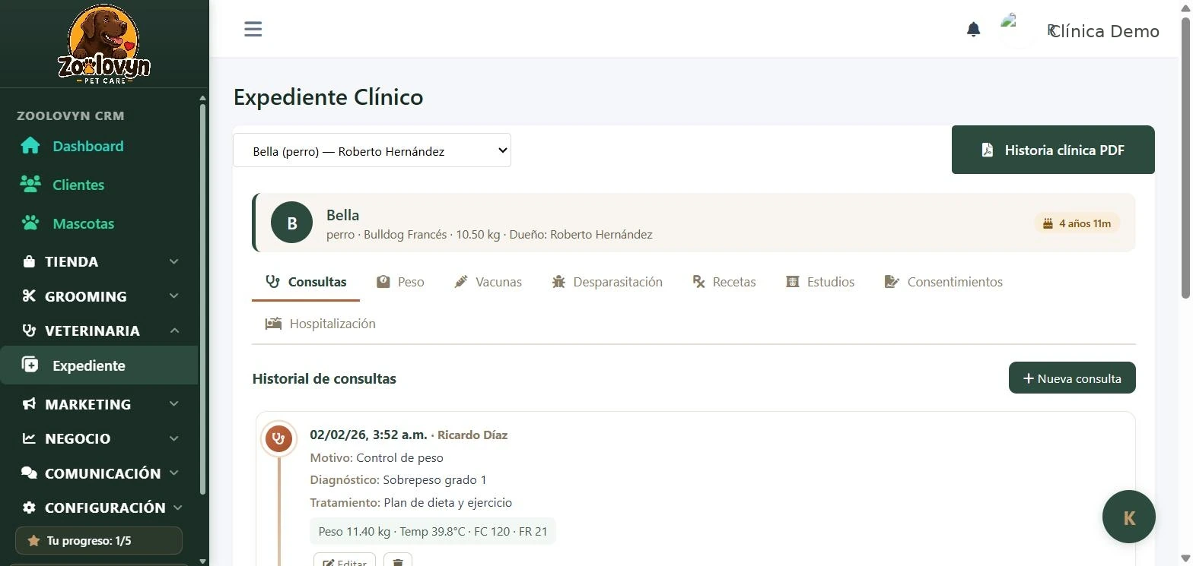Delete the Control de peso consultation
Image resolution: width=1193 pixels, height=566 pixels.
pos(398,561)
